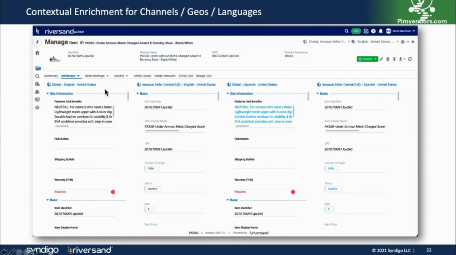Click the shoe product thumbnail
Image resolution: width=456 pixels, height=255 pixels.
tap(55, 59)
